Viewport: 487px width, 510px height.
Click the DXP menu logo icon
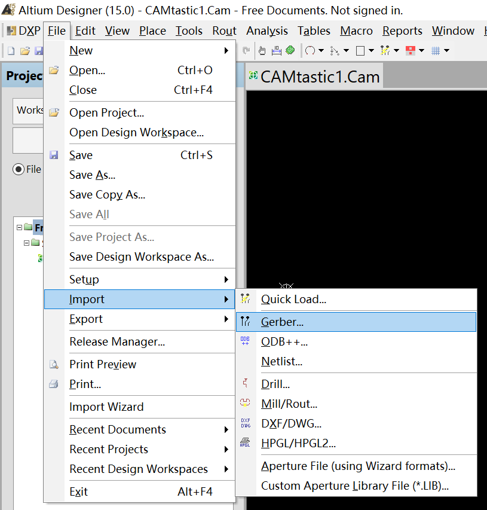coord(11,31)
